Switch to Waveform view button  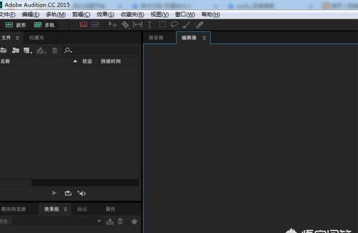point(15,25)
